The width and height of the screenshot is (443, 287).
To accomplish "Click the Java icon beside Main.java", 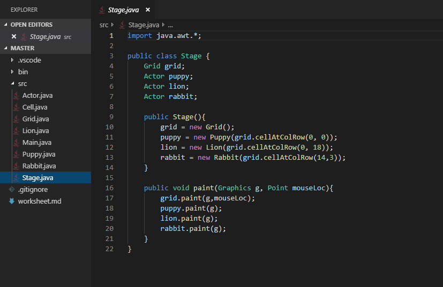I will pos(17,143).
